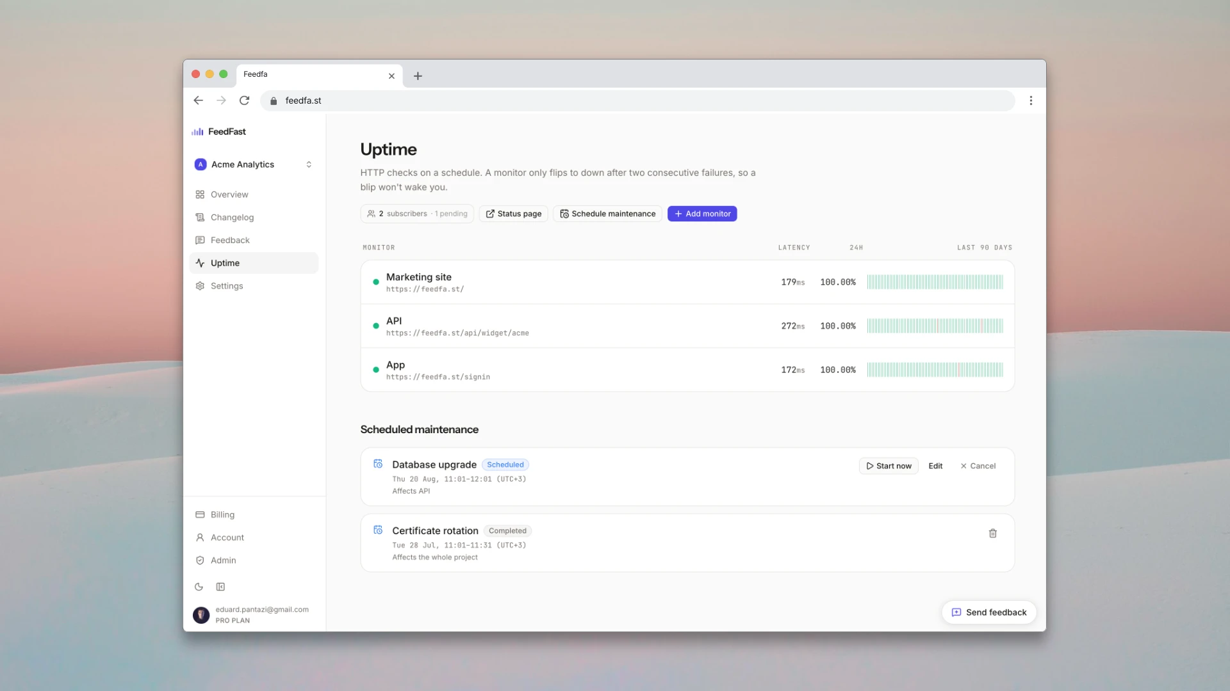Click API green status dot
The image size is (1230, 691).
tap(376, 326)
